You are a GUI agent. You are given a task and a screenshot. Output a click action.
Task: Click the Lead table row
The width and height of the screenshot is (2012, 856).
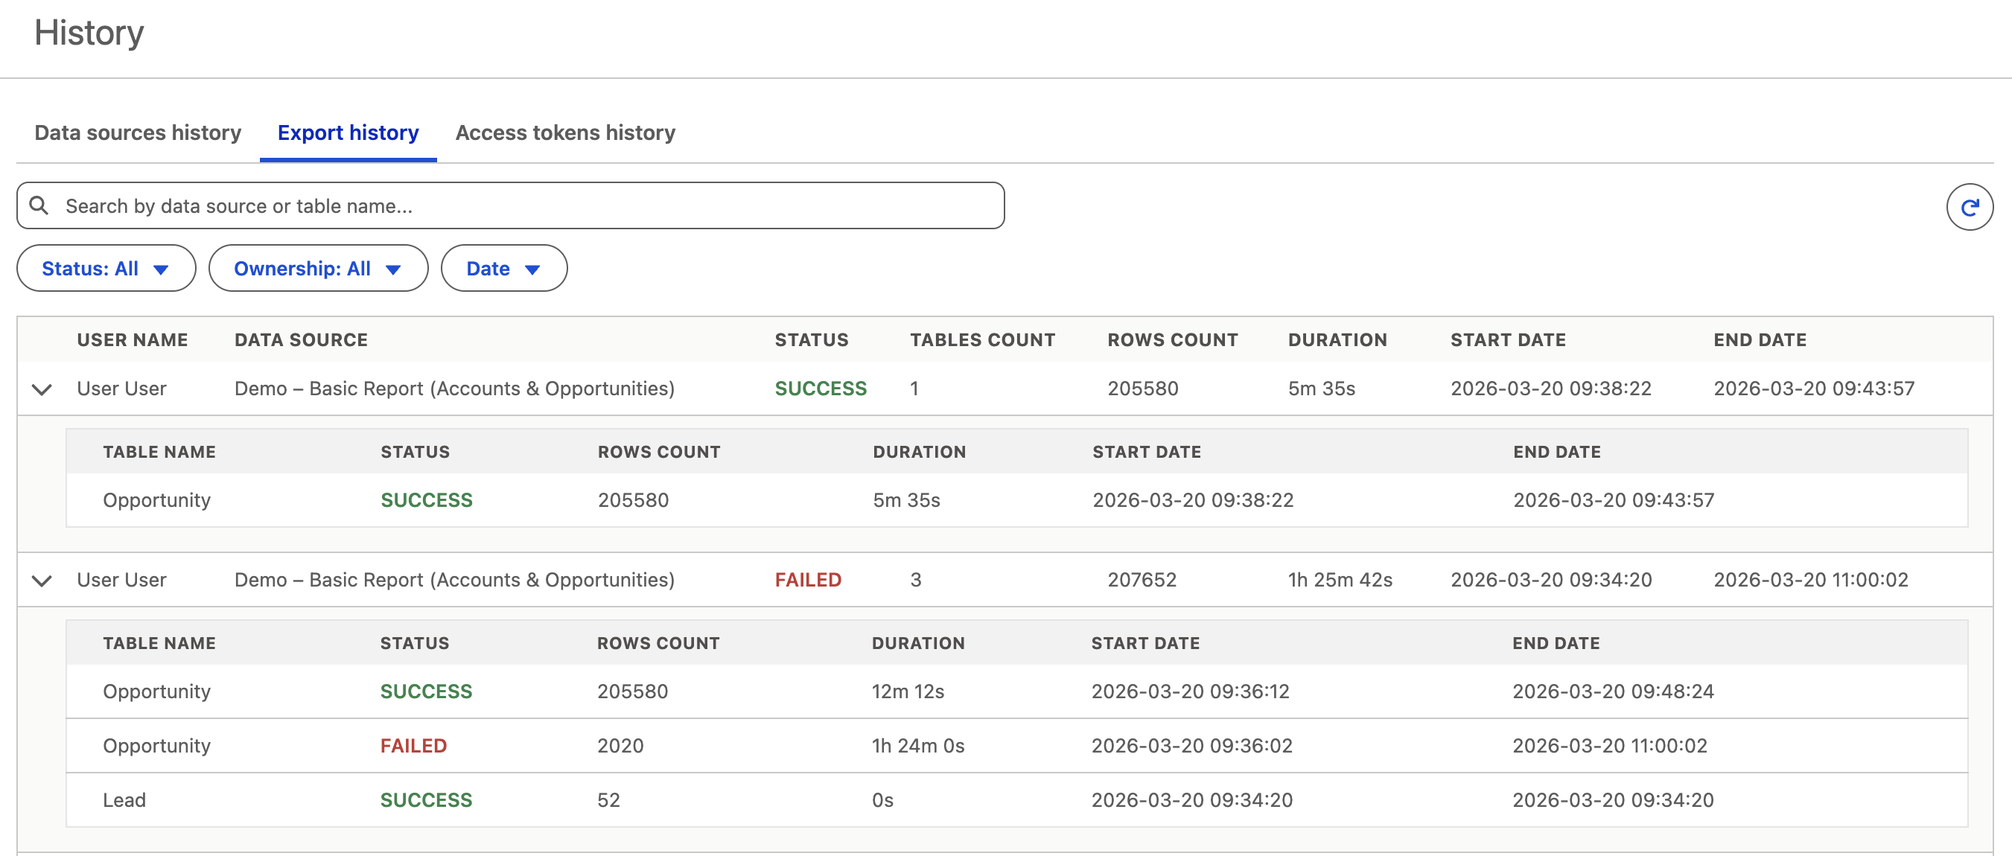[124, 801]
